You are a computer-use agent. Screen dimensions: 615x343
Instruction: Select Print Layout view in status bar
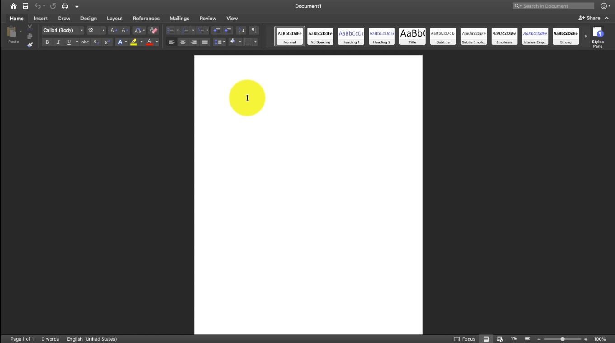[486, 339]
